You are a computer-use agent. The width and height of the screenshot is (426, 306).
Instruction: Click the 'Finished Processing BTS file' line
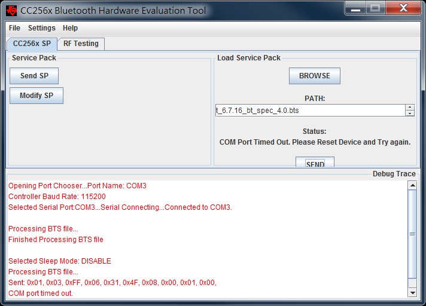(x=56, y=240)
